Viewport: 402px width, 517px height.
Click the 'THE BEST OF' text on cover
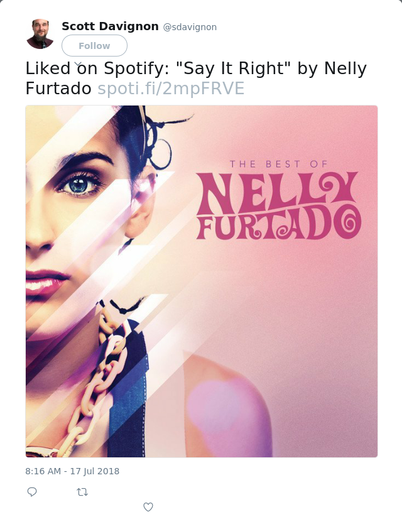click(278, 164)
